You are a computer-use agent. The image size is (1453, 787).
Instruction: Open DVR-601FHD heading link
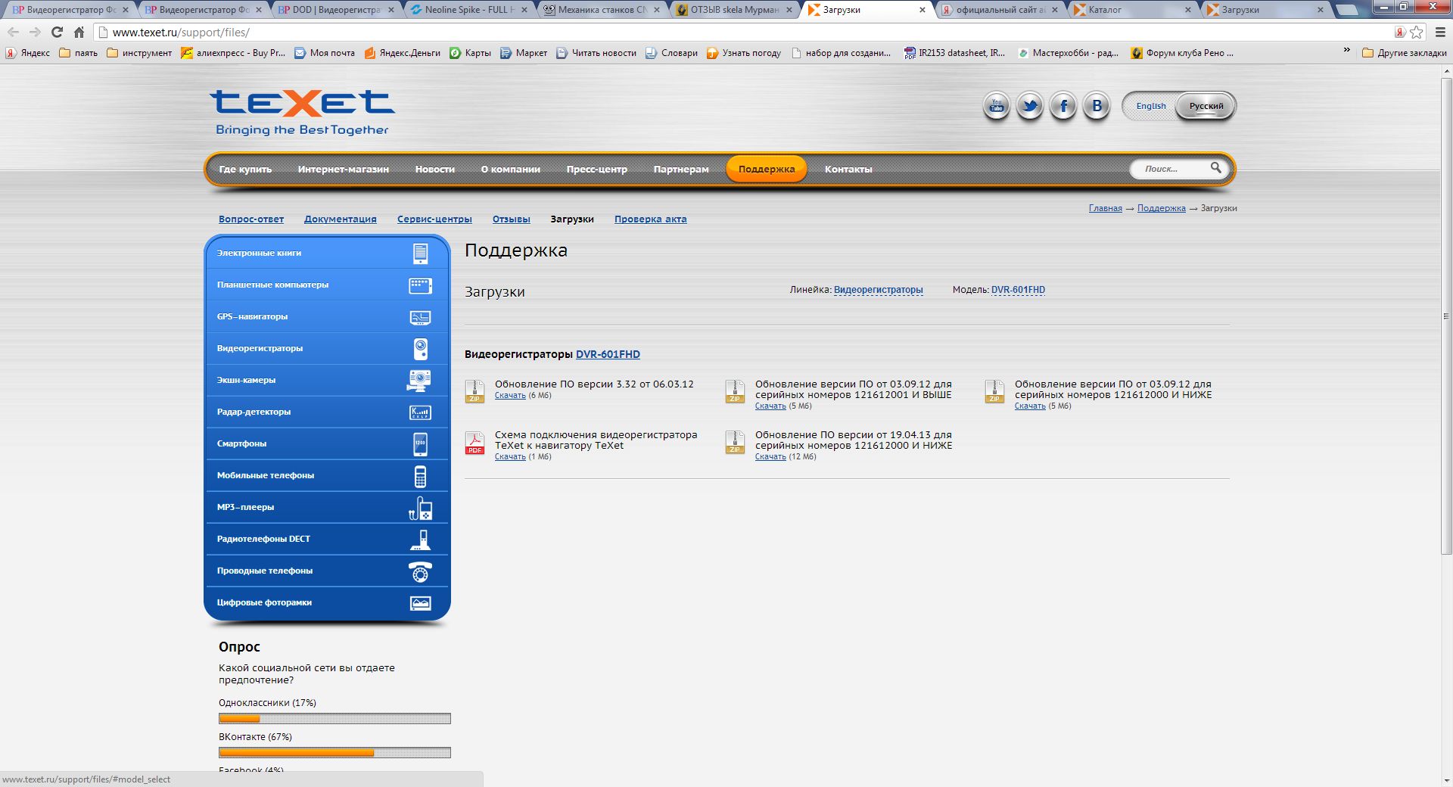(608, 354)
